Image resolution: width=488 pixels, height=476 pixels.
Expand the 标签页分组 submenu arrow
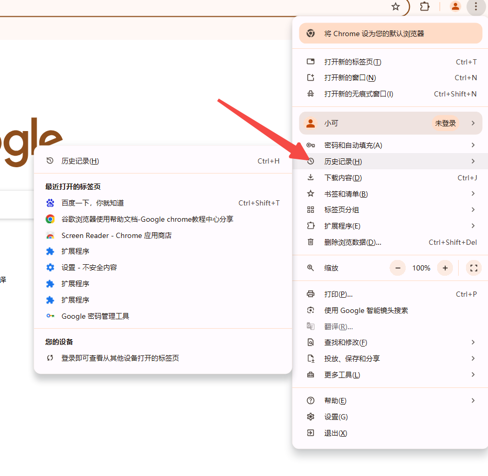point(473,210)
